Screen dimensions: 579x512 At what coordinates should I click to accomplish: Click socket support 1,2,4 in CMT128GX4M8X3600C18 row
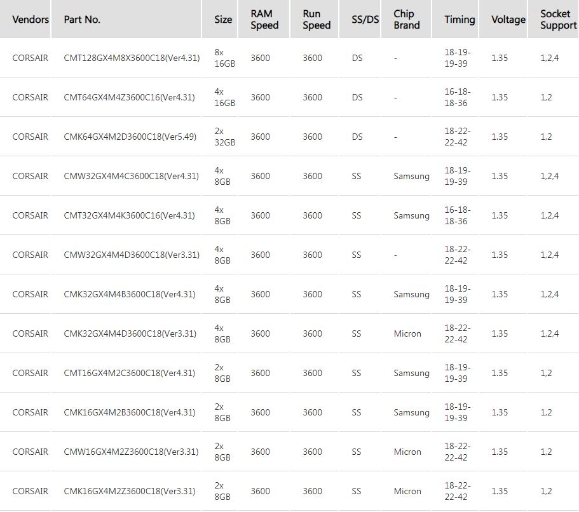pos(550,58)
